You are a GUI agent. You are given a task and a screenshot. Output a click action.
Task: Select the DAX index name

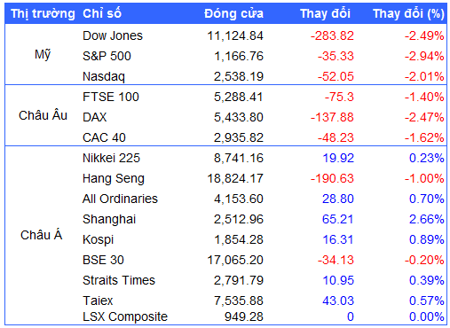pos(94,117)
